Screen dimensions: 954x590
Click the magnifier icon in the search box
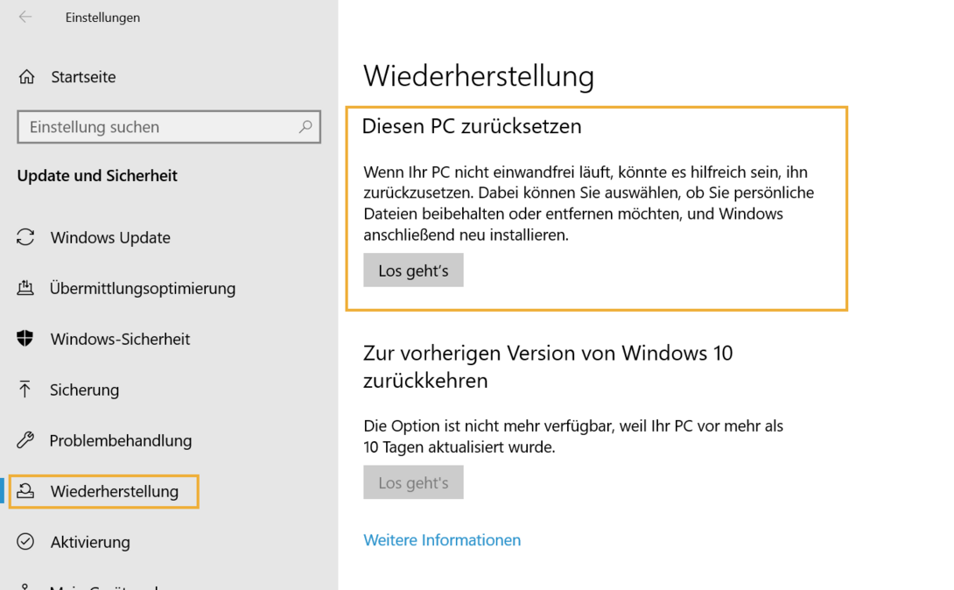[305, 127]
